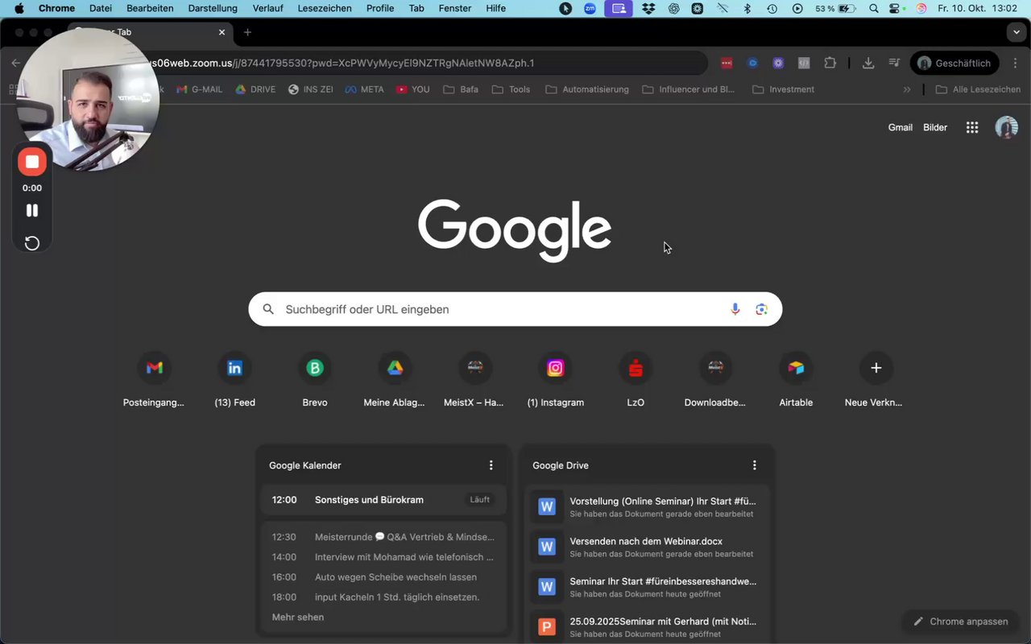Open the Gmail link

click(901, 127)
